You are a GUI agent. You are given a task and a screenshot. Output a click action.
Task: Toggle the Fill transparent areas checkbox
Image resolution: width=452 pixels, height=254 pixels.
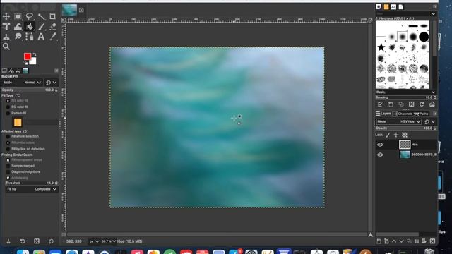pos(8,160)
